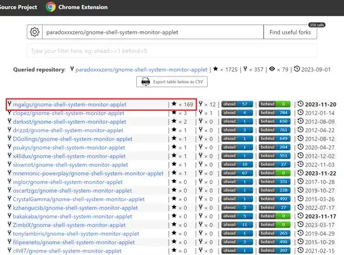Screen dimensions: 344x255
Task: Open darkxst fork link
Action: pyautogui.click(x=69, y=122)
